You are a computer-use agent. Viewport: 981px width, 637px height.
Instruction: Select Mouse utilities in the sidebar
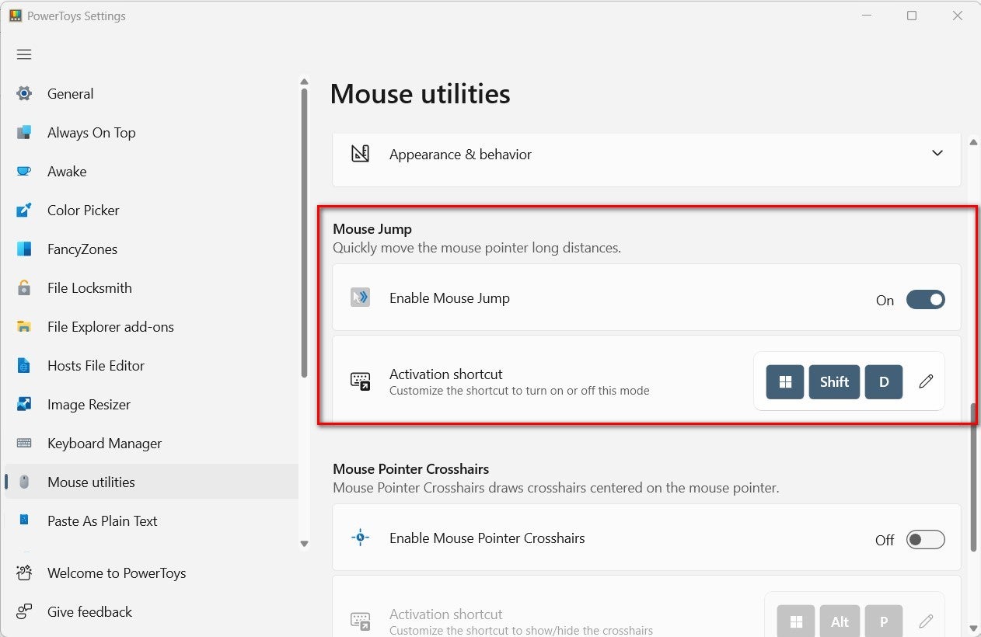coord(152,482)
